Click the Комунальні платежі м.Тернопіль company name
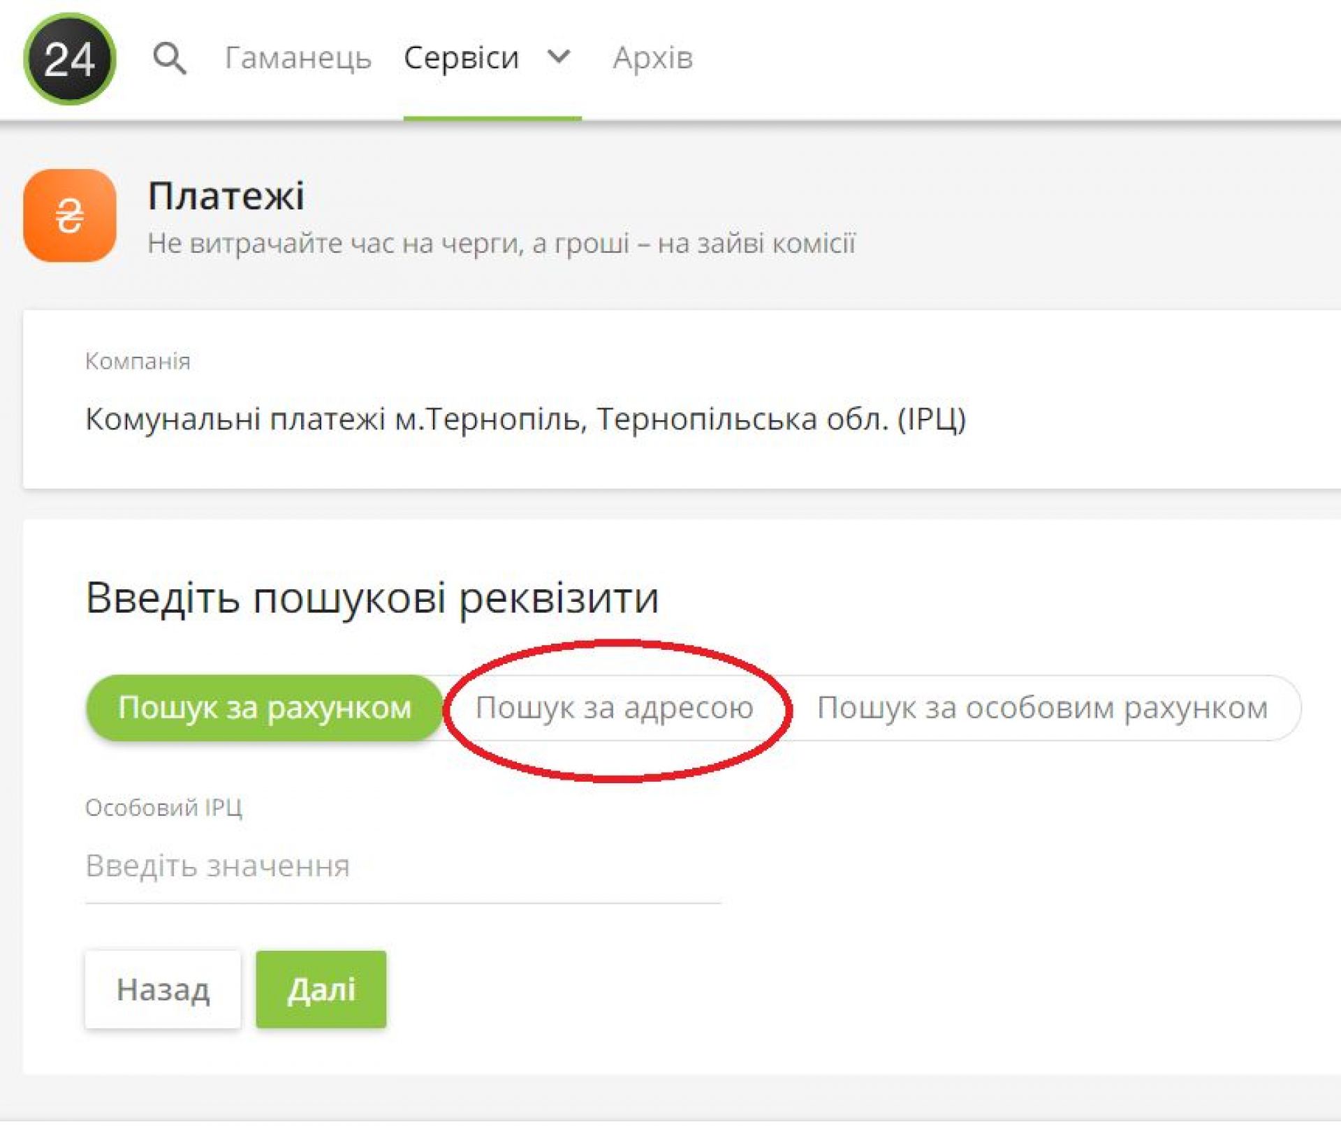 (x=525, y=419)
